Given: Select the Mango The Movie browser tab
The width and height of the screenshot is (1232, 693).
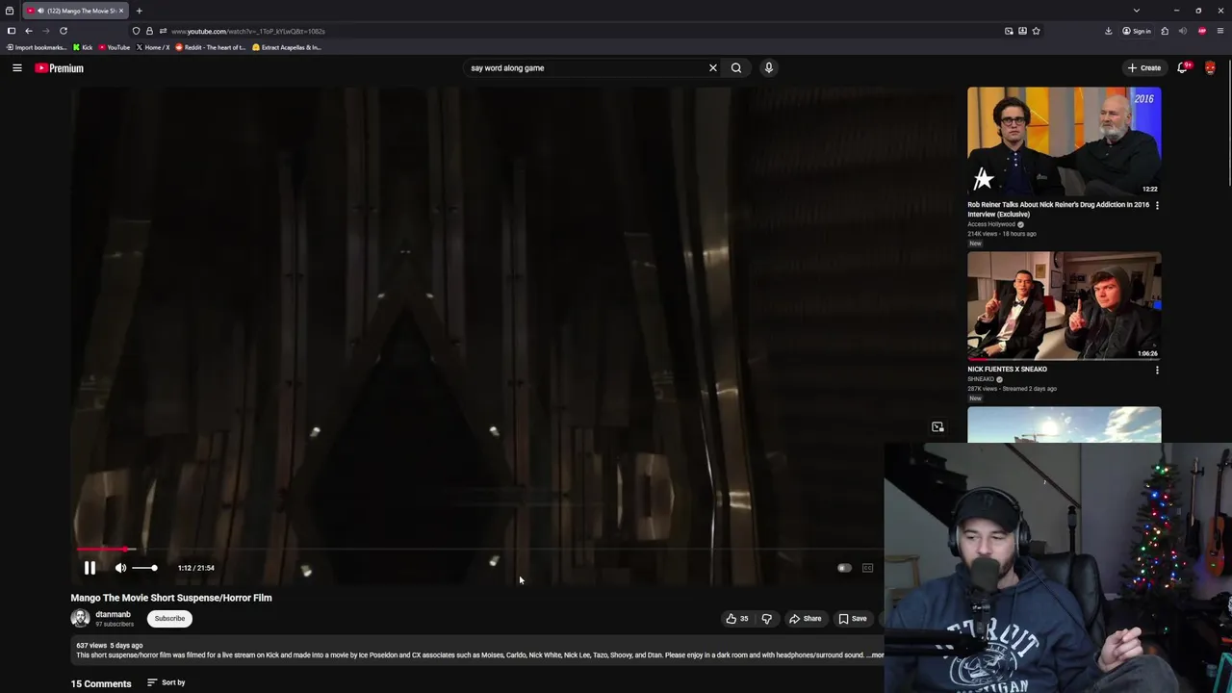Looking at the screenshot, I should tap(74, 11).
